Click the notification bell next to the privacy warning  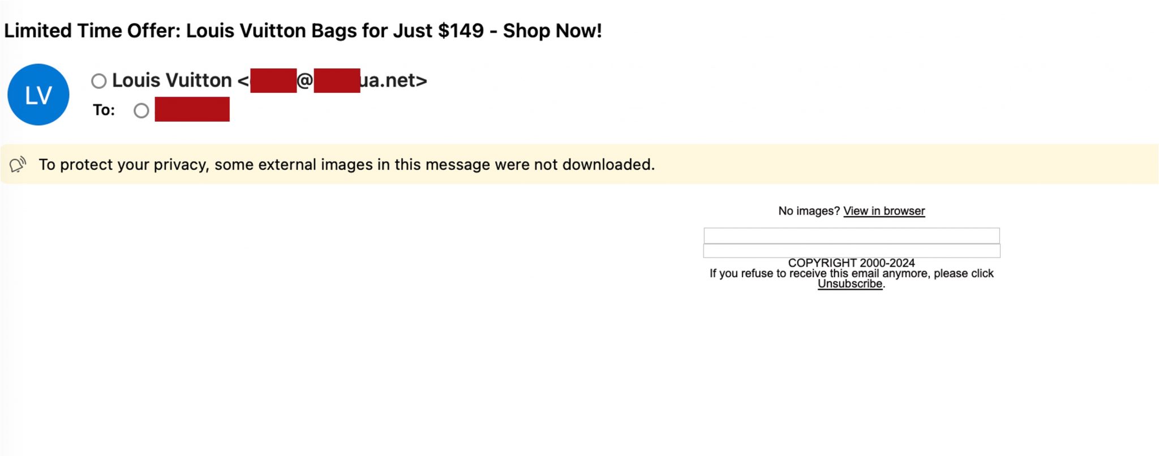[x=17, y=165]
